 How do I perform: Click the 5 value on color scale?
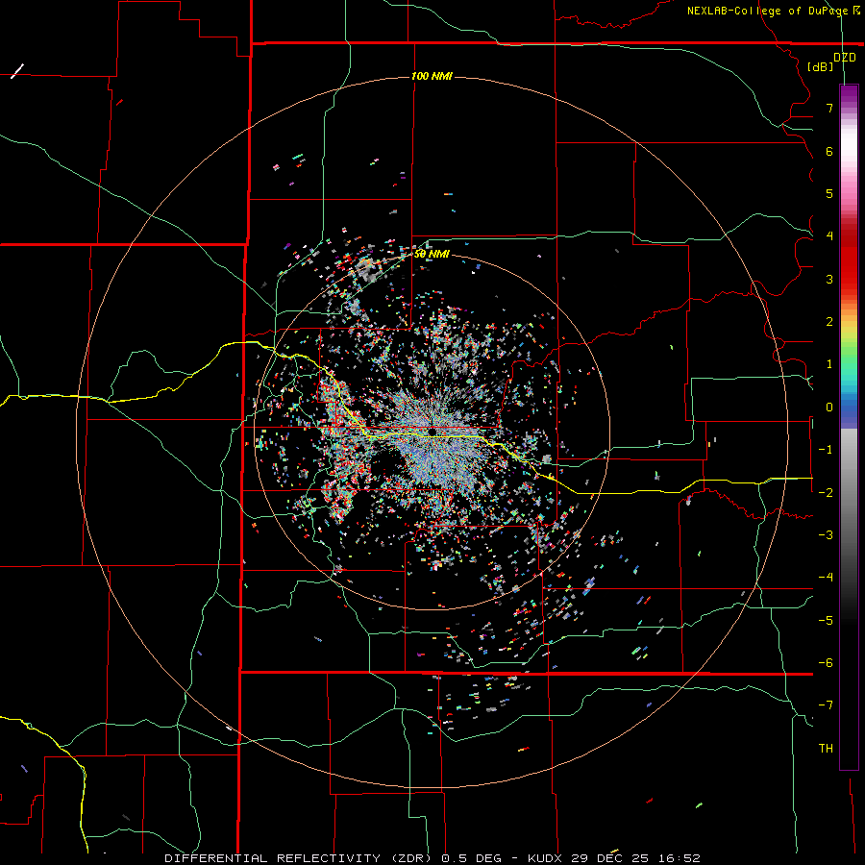(x=829, y=193)
